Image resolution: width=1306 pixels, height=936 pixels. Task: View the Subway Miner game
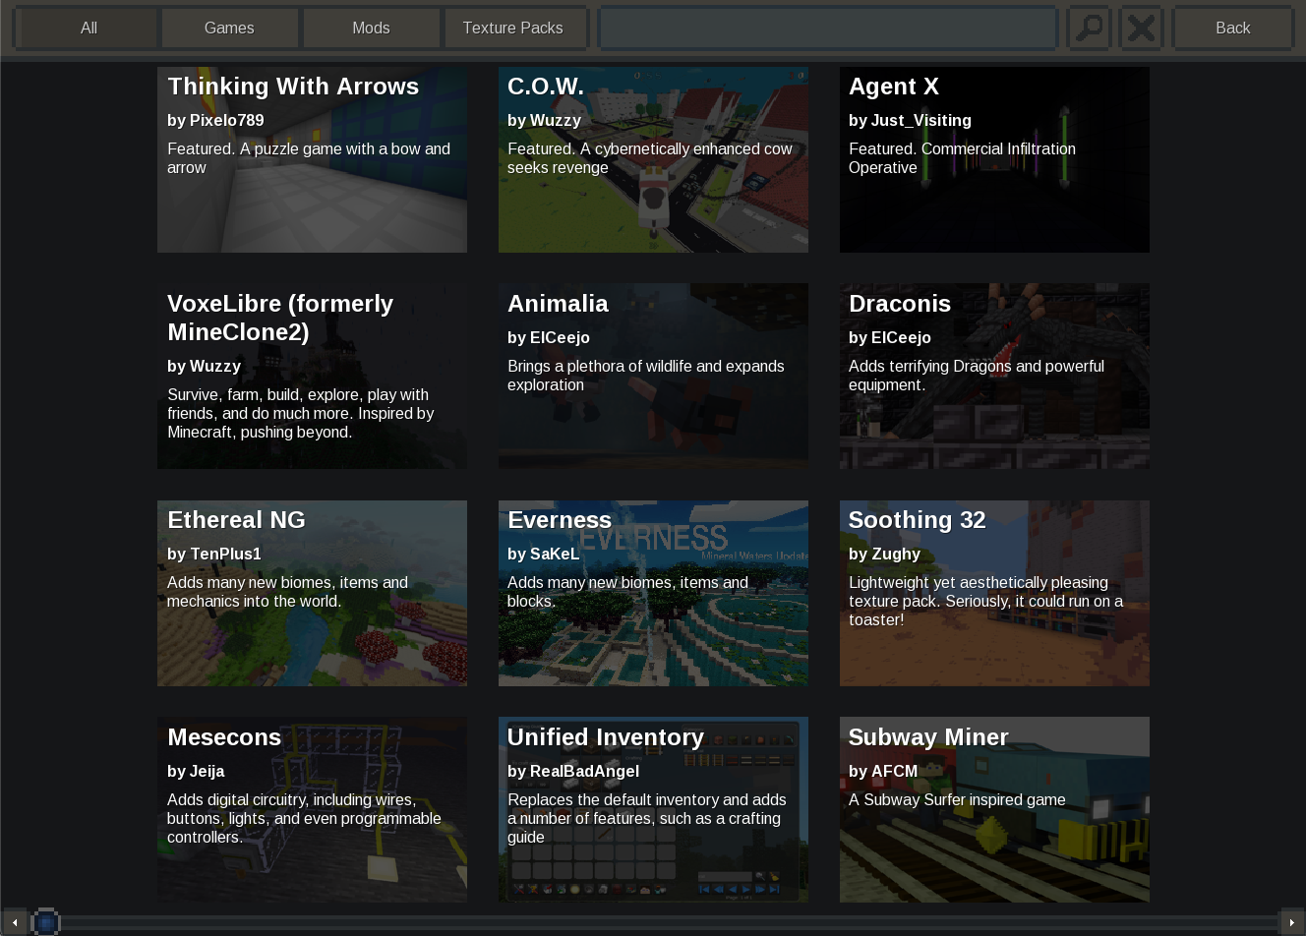pos(994,809)
